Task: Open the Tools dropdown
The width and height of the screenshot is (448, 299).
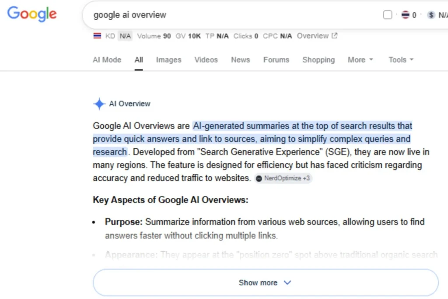Action: pyautogui.click(x=401, y=60)
